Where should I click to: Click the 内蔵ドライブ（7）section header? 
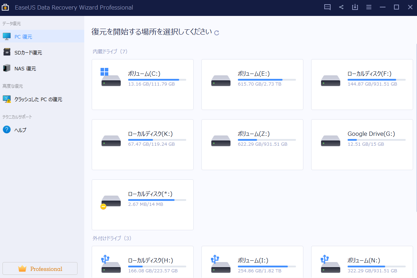click(x=110, y=51)
